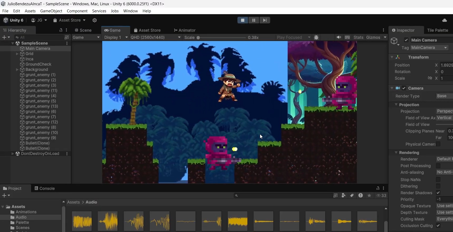Click the game view Scale slider
Screen dimensions: 453x232
pyautogui.click(x=221, y=38)
